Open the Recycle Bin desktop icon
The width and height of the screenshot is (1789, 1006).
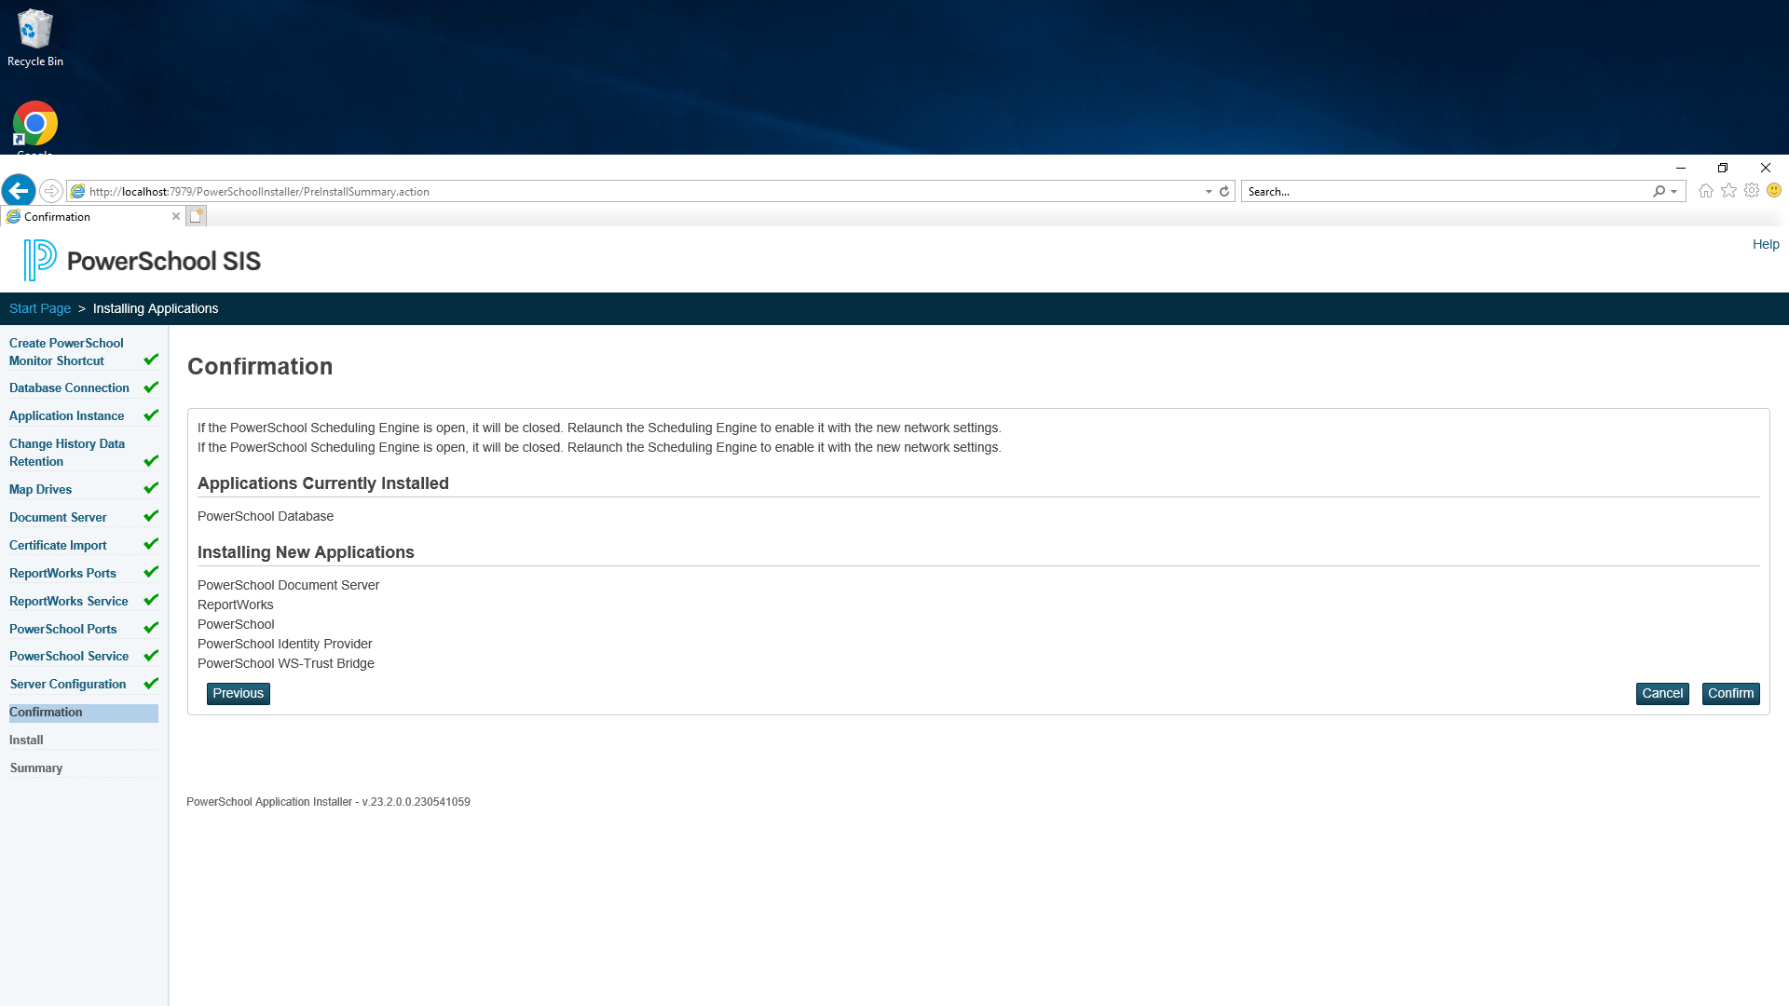tap(35, 38)
